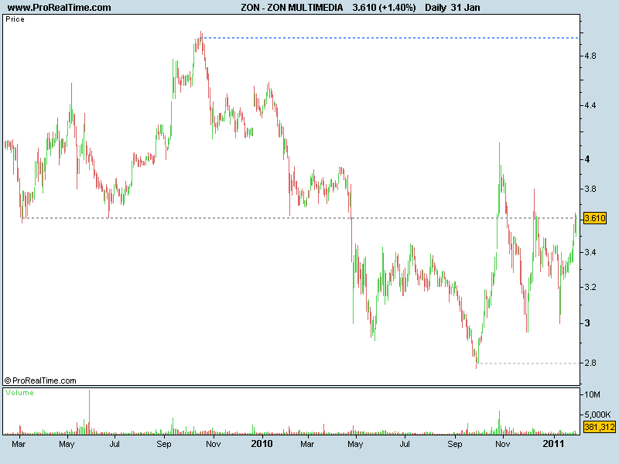Click the 4.8 price axis label
This screenshot has width=619, height=464.
point(590,56)
